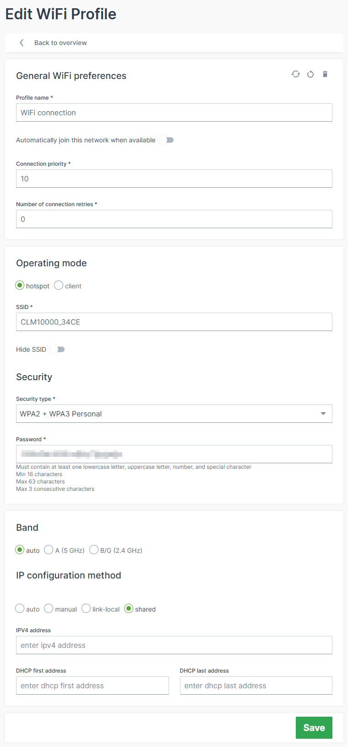Save the WiFi profile
The image size is (348, 747).
click(314, 728)
